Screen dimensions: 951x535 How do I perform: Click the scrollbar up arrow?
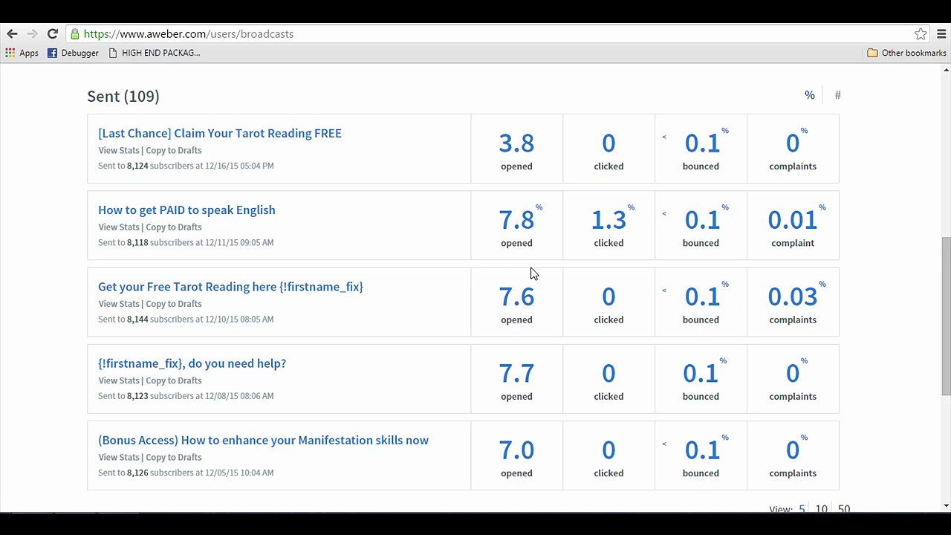[x=946, y=70]
